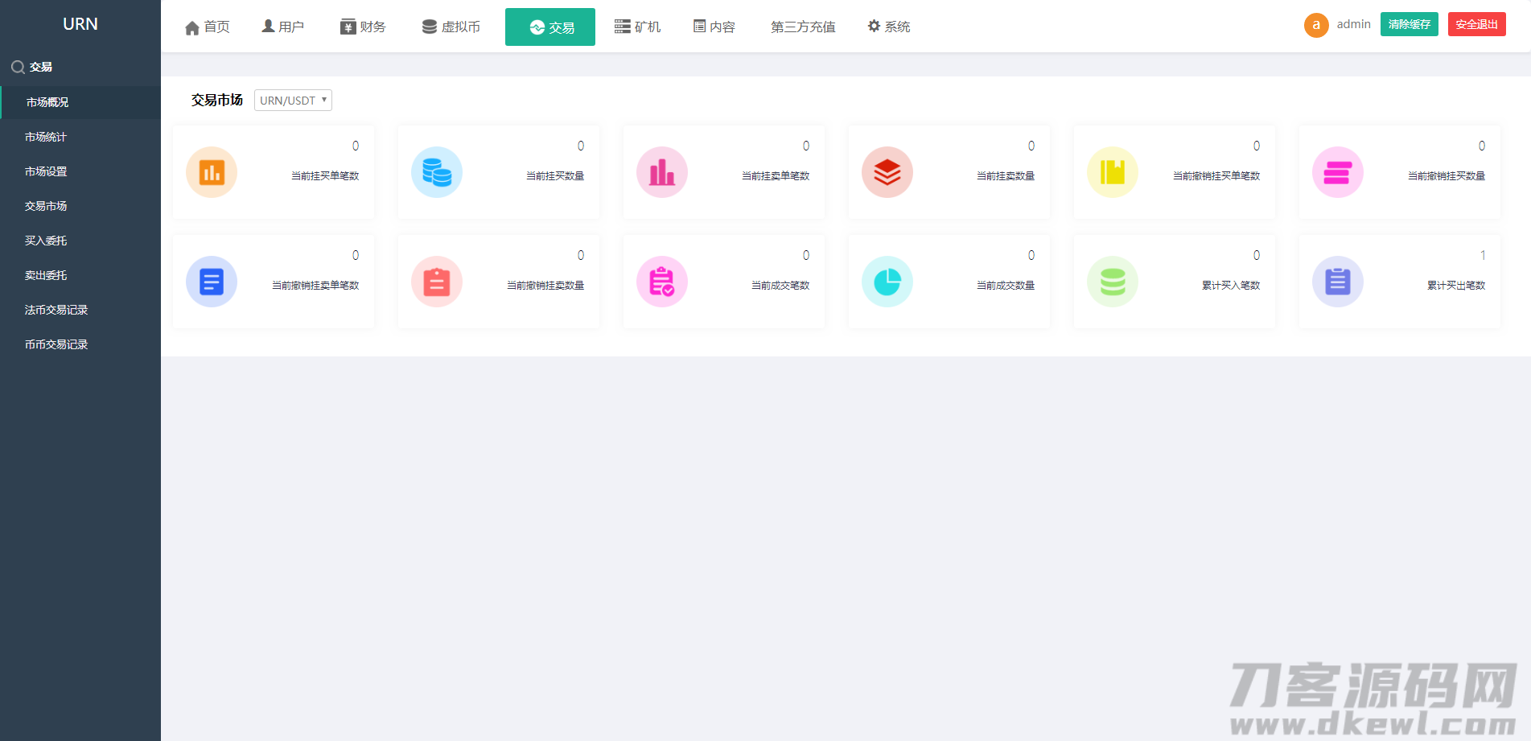
Task: Open 币币交易记录 in the sidebar
Action: coord(56,344)
